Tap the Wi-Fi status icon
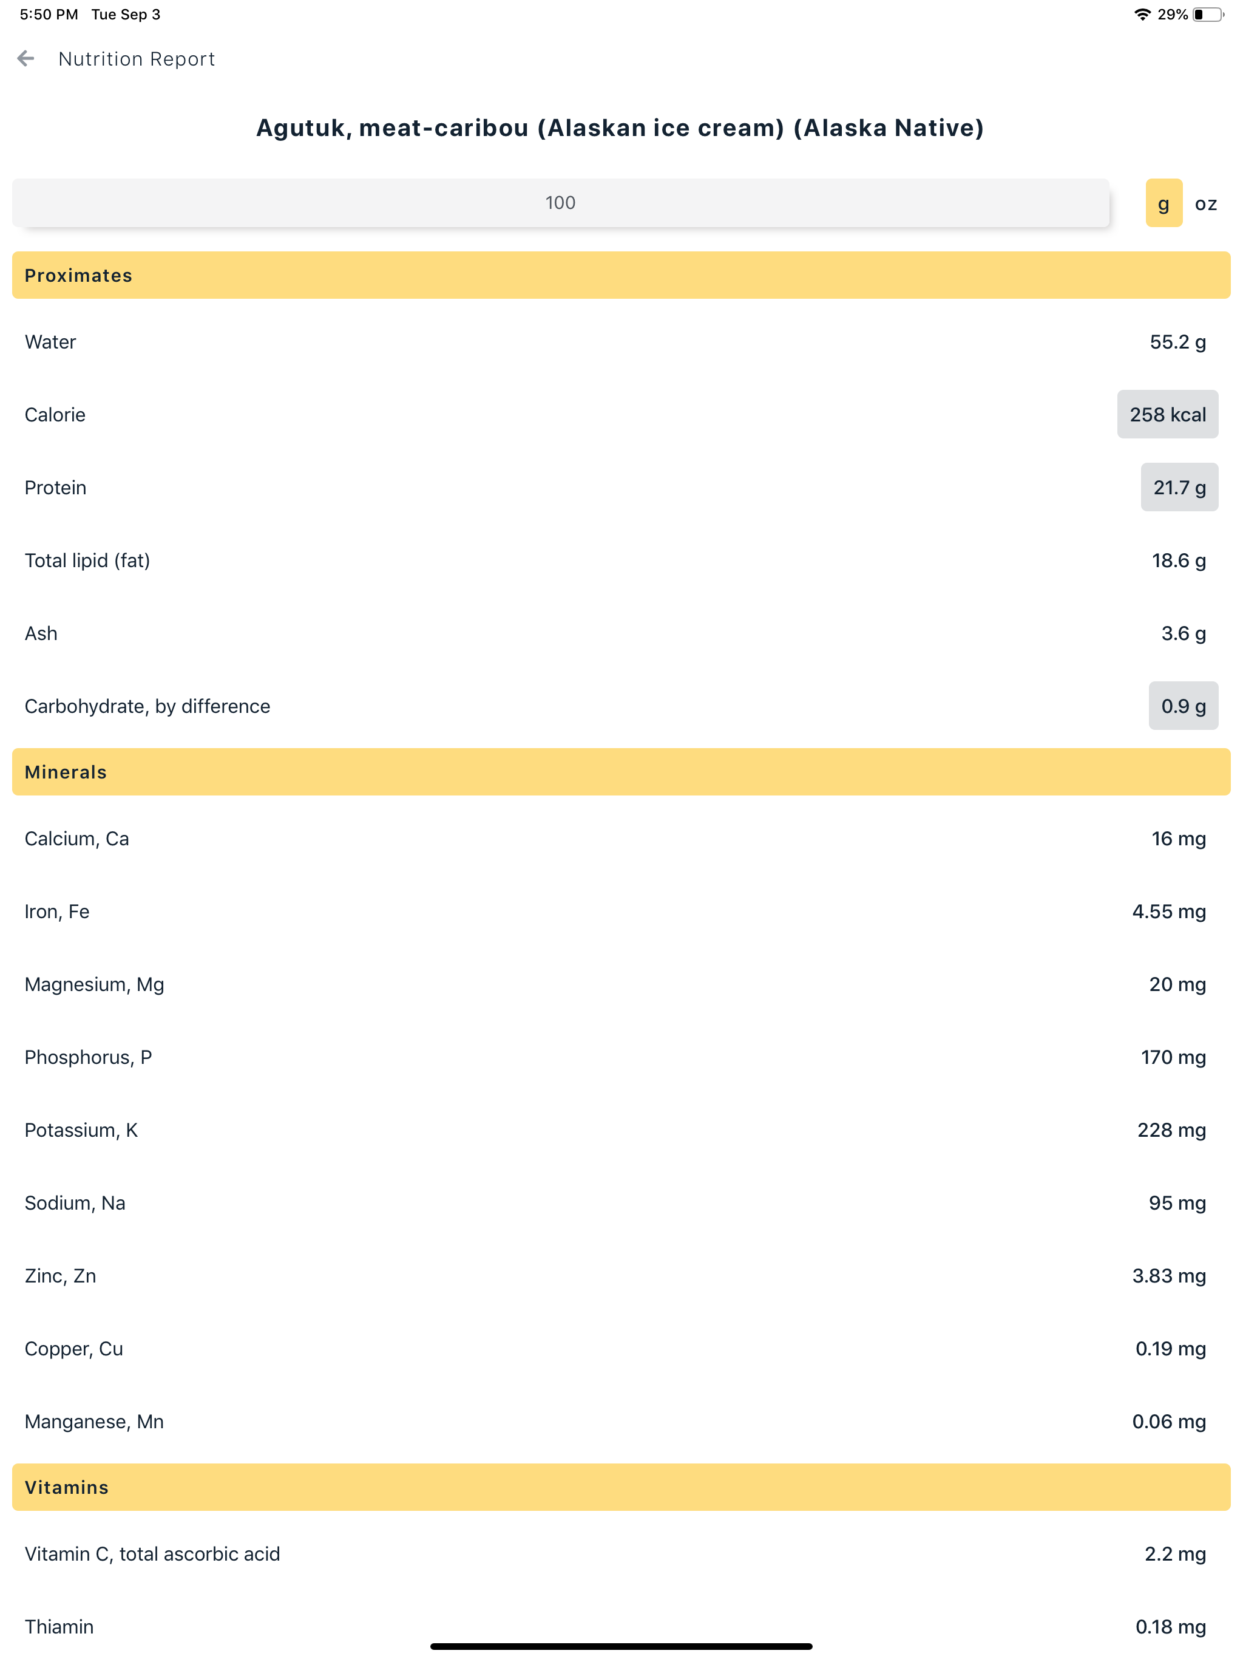Viewport: 1243px width, 1659px height. coord(1142,14)
